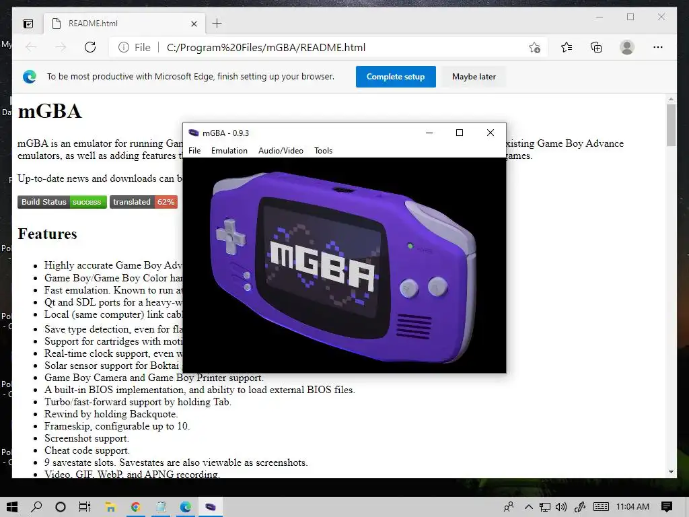Open the Action Center notifications icon
689x517 pixels.
(x=667, y=507)
